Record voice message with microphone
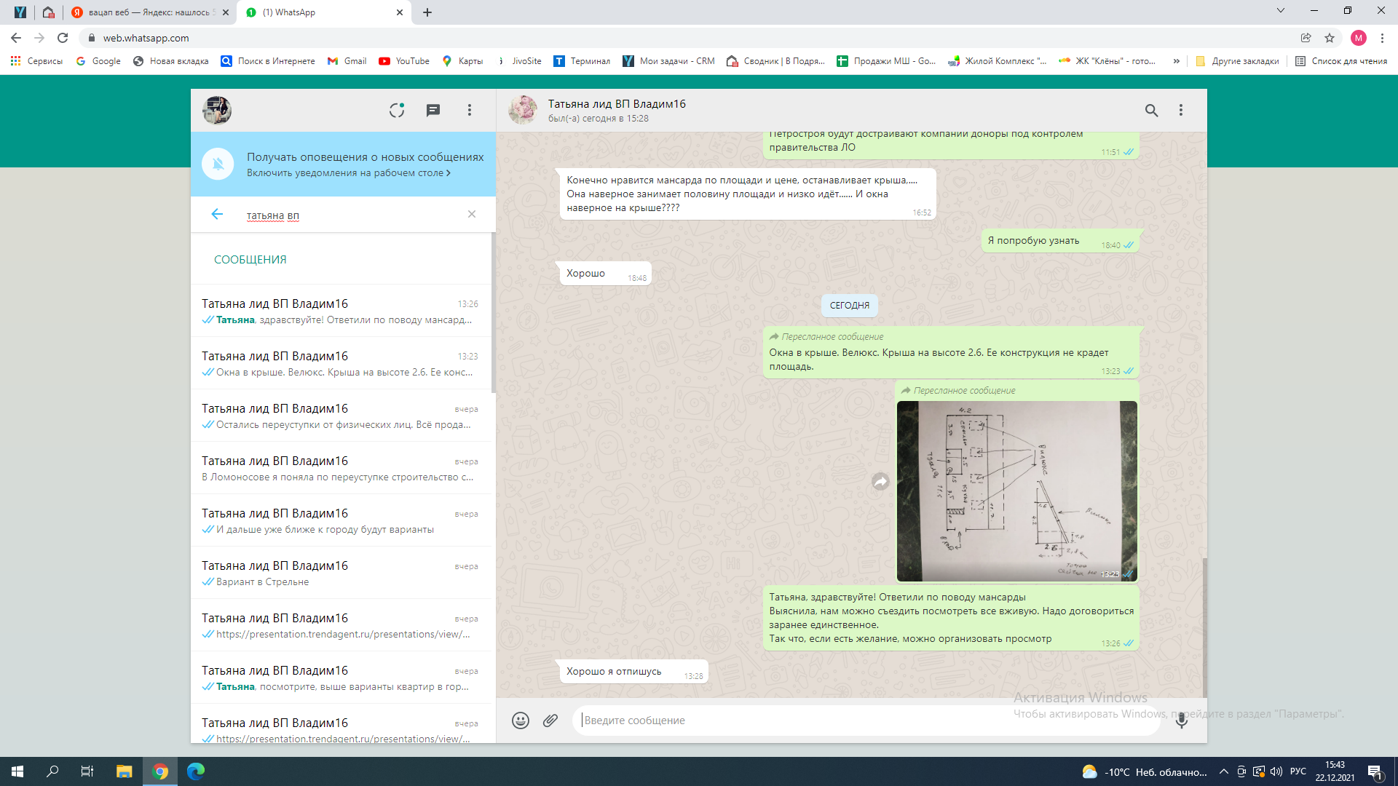This screenshot has width=1398, height=786. 1181,720
